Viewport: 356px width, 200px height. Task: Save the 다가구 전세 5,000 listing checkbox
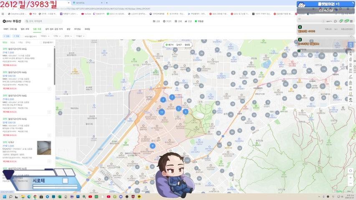coord(49,161)
